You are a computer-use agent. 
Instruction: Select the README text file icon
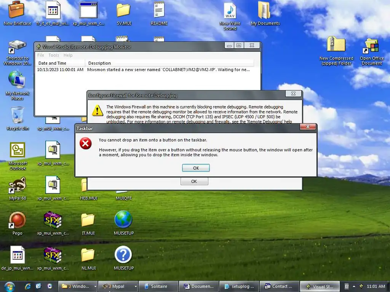coord(159,14)
